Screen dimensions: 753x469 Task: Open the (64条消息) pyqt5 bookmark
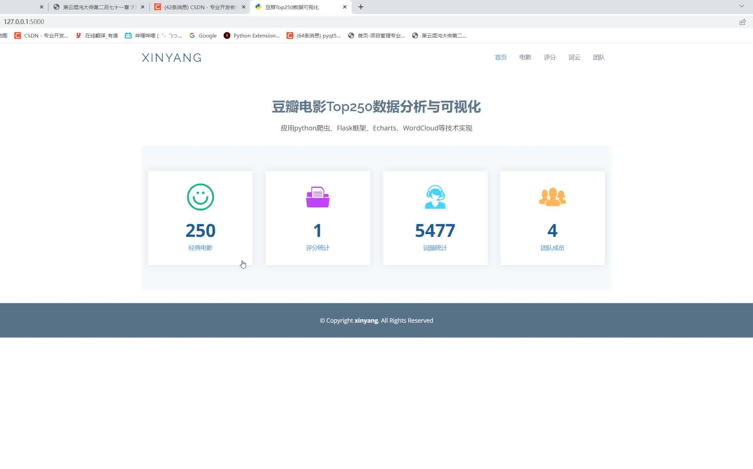(x=314, y=35)
